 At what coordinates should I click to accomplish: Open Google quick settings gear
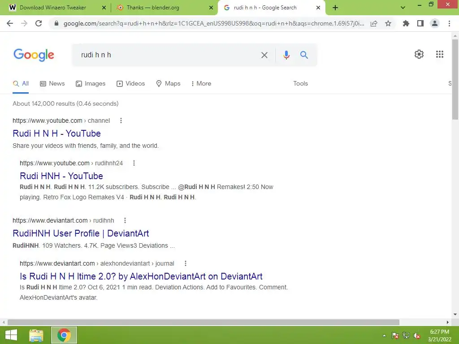419,54
